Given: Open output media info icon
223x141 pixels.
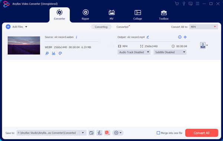Looking at the screenshot, I should coord(180,37).
